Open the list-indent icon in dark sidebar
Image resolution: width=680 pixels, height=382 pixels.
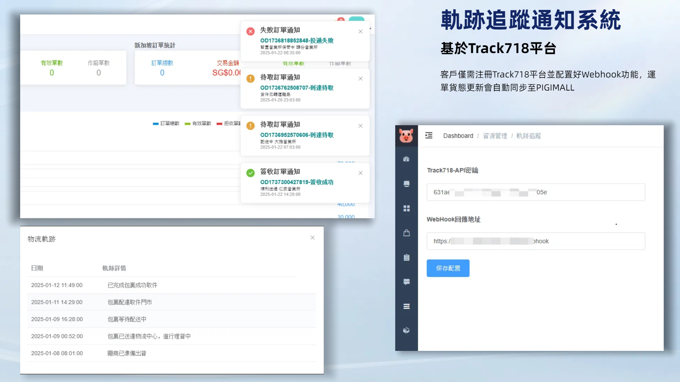pyautogui.click(x=406, y=306)
